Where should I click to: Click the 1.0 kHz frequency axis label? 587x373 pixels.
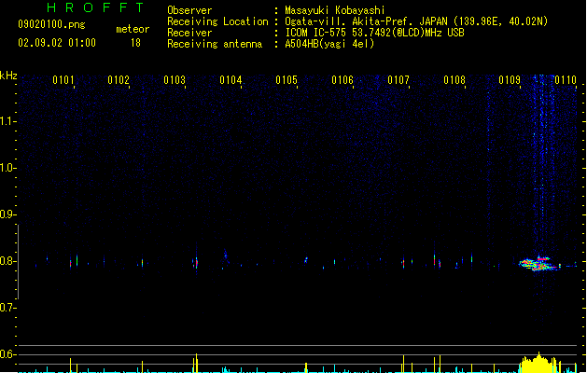[7, 168]
